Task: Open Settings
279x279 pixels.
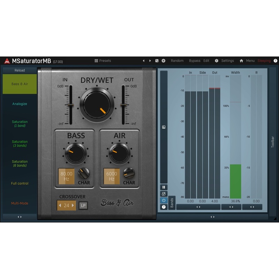Action: click(228, 61)
